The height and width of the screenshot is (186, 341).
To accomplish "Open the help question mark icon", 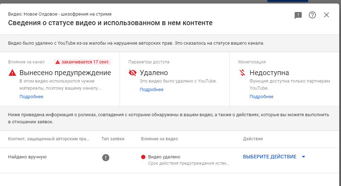I will coord(312,15).
